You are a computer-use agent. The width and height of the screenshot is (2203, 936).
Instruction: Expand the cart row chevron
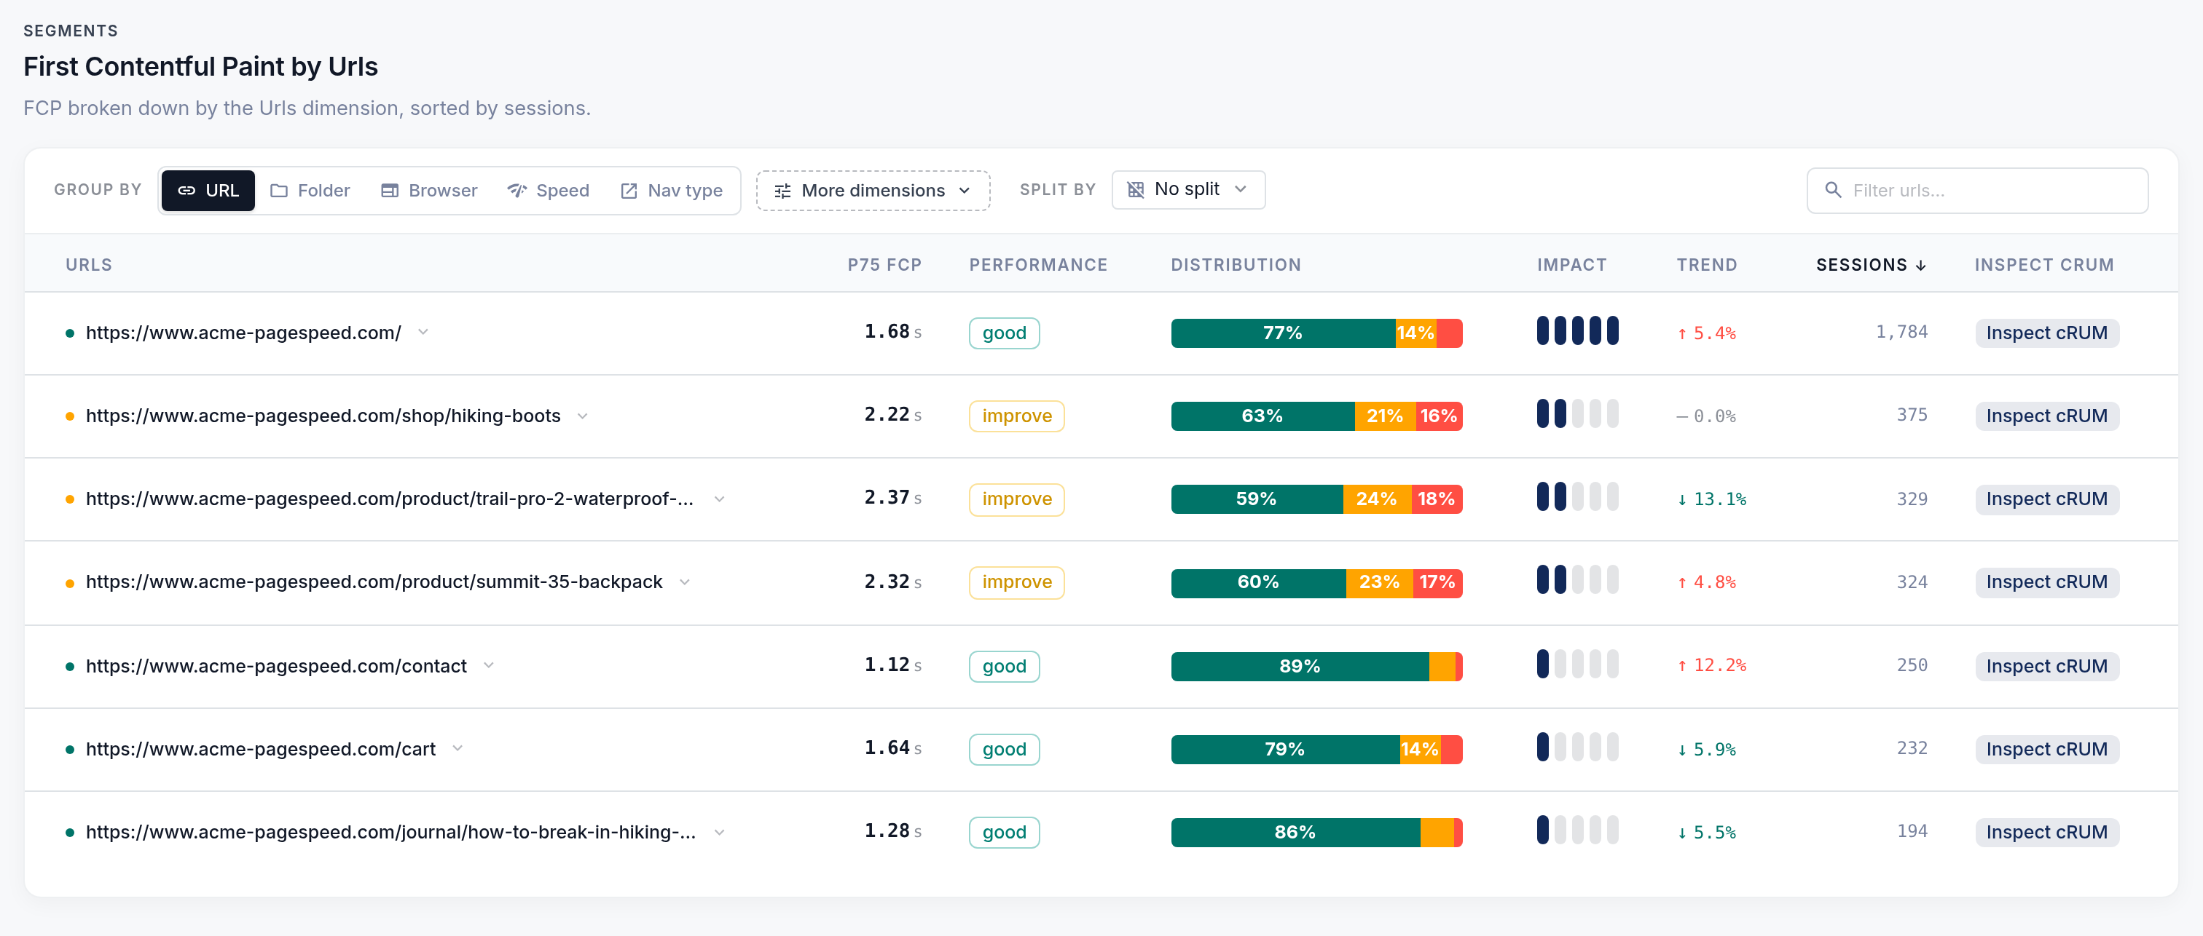point(458,748)
